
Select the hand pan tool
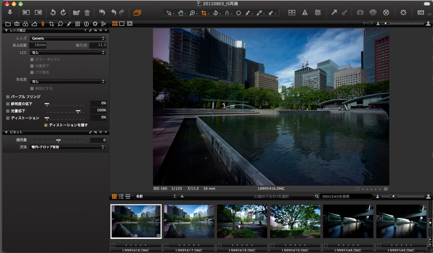click(x=181, y=13)
